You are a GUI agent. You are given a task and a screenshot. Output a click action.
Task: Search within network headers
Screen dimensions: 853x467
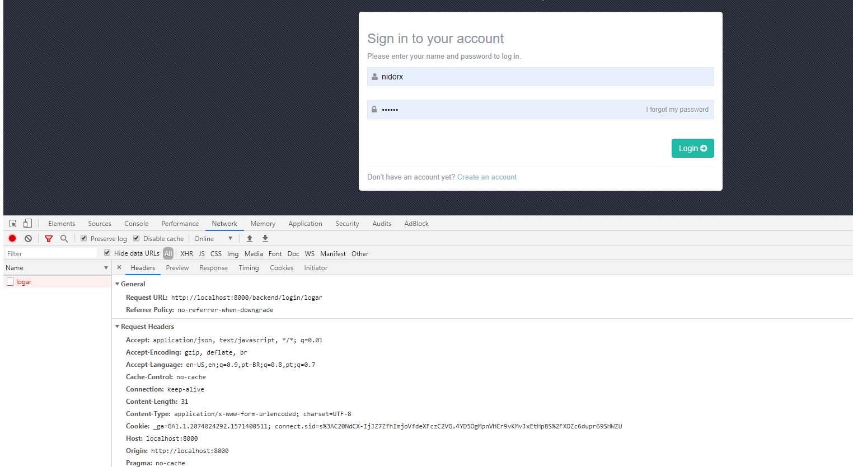[64, 238]
